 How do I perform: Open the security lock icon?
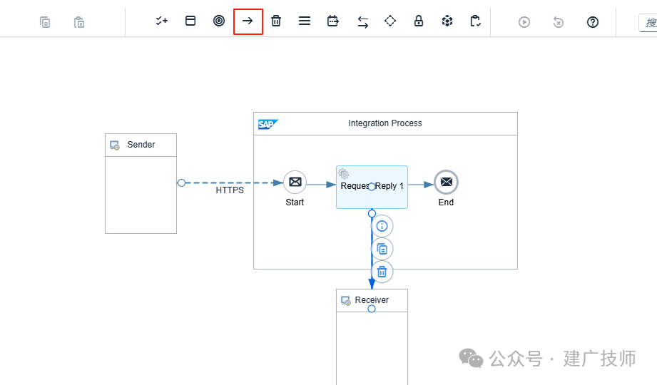coord(419,21)
